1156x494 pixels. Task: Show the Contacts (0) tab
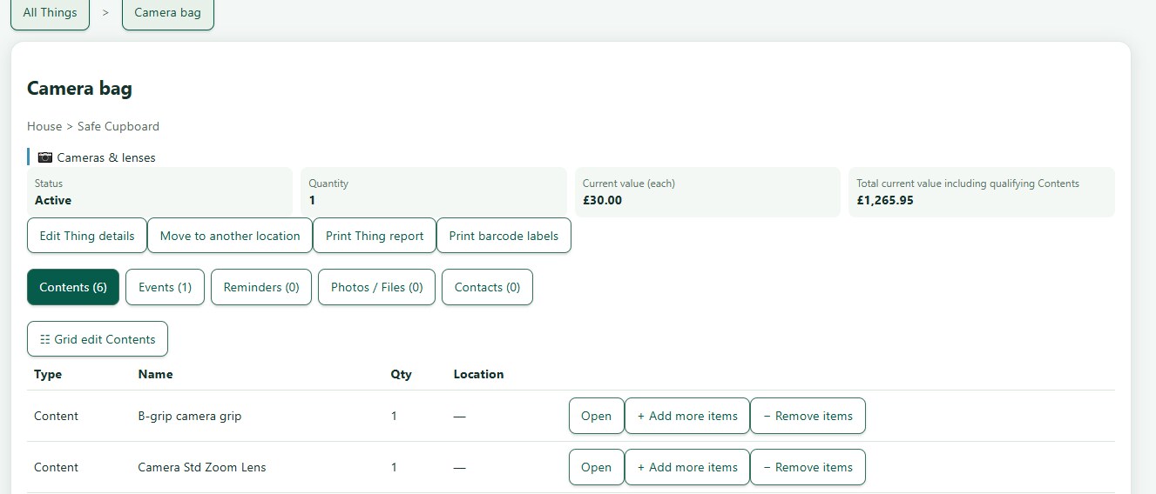(487, 287)
